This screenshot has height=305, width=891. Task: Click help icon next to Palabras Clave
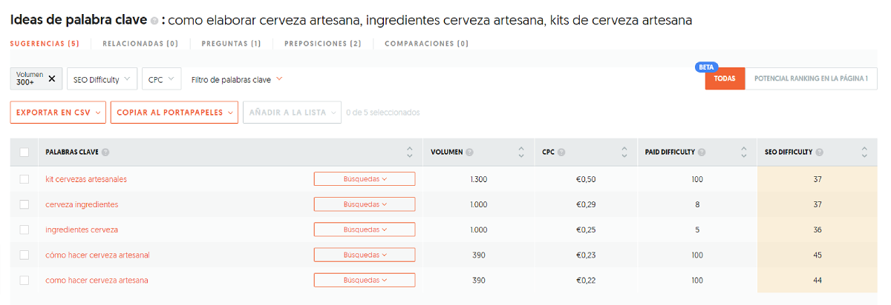(x=105, y=152)
